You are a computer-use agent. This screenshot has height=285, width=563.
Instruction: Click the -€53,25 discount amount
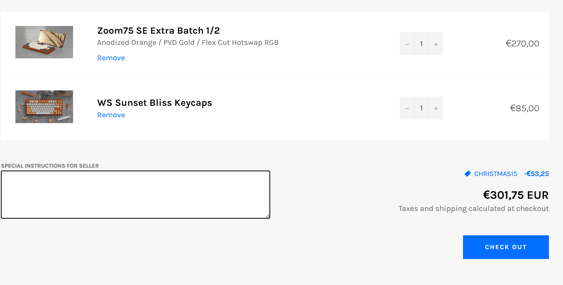(536, 174)
